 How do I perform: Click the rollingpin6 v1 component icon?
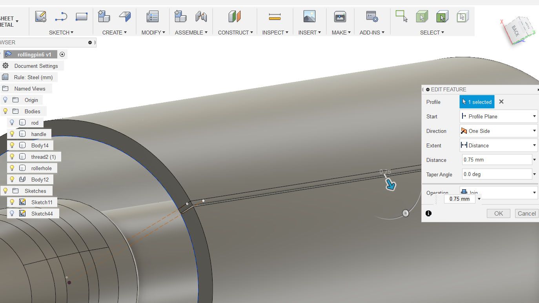[9, 54]
